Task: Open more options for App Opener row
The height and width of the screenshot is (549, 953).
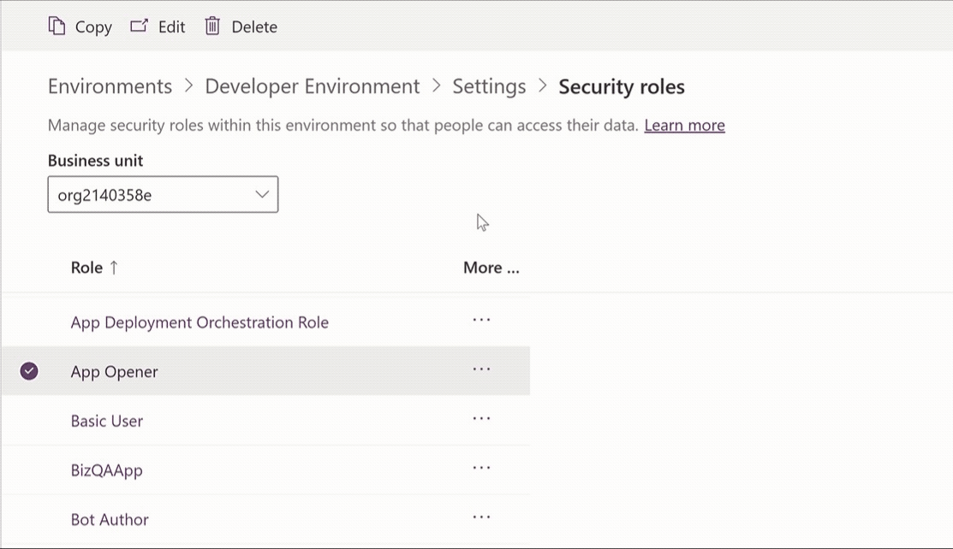Action: coord(481,370)
